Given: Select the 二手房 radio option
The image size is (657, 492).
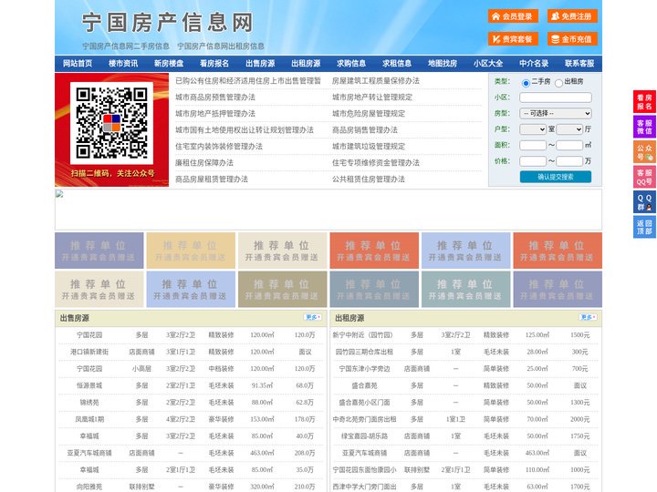Looking at the screenshot, I should 526,83.
